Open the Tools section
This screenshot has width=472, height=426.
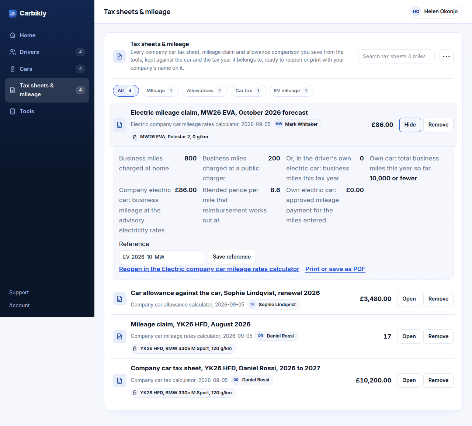(47, 111)
